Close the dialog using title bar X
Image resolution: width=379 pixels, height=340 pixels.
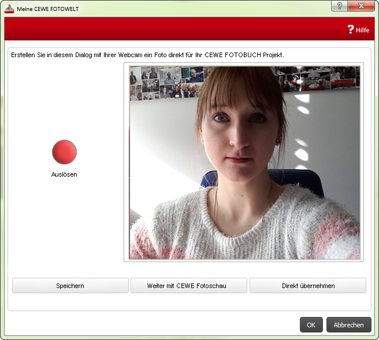pos(361,6)
